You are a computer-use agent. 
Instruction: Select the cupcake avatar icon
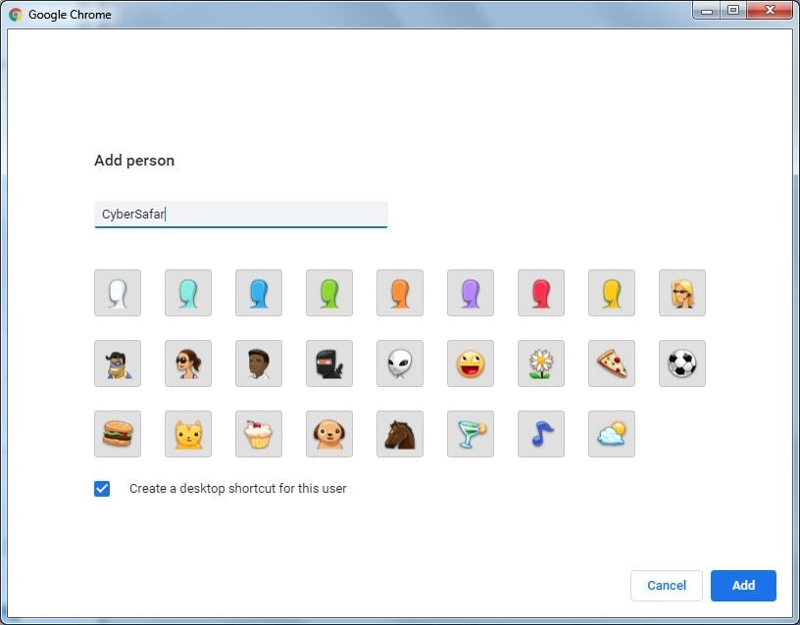point(259,434)
